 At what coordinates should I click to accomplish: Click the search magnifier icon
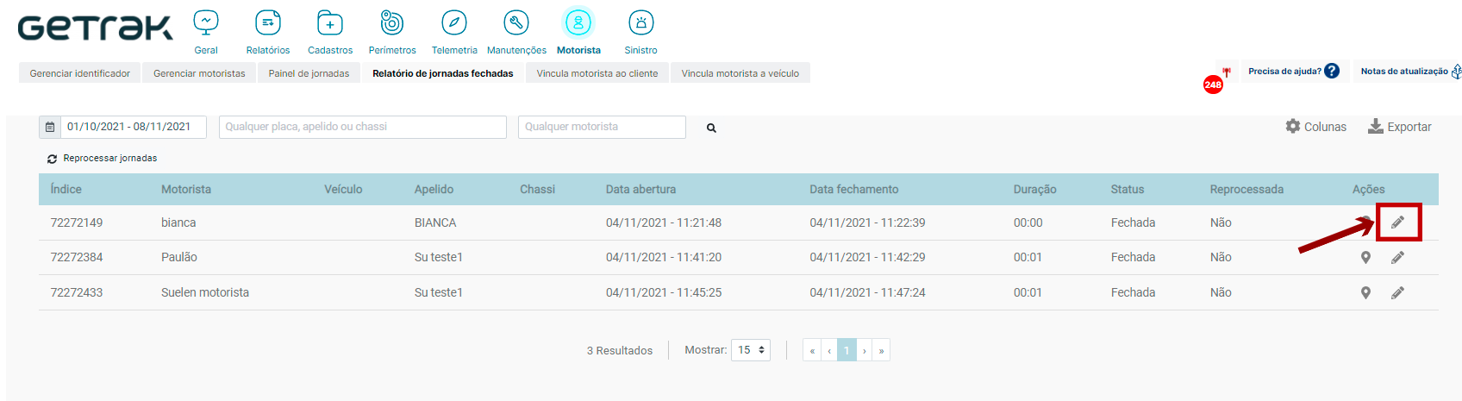pyautogui.click(x=711, y=128)
